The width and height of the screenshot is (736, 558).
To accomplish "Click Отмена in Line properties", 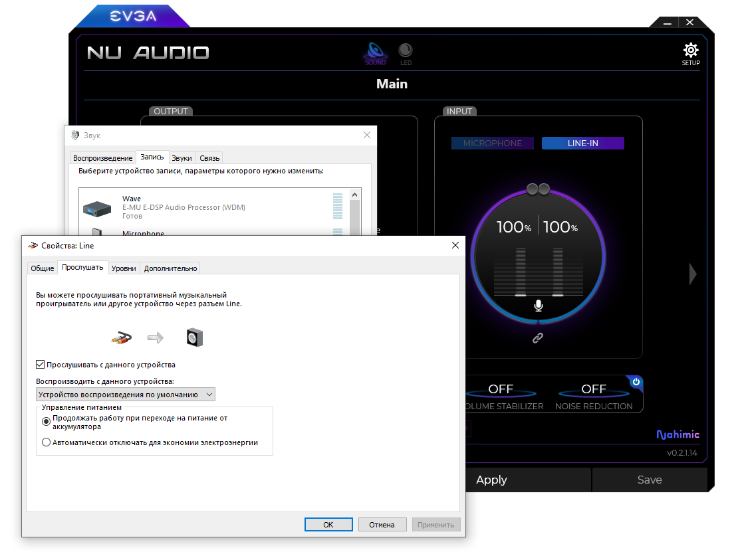I will [x=382, y=525].
